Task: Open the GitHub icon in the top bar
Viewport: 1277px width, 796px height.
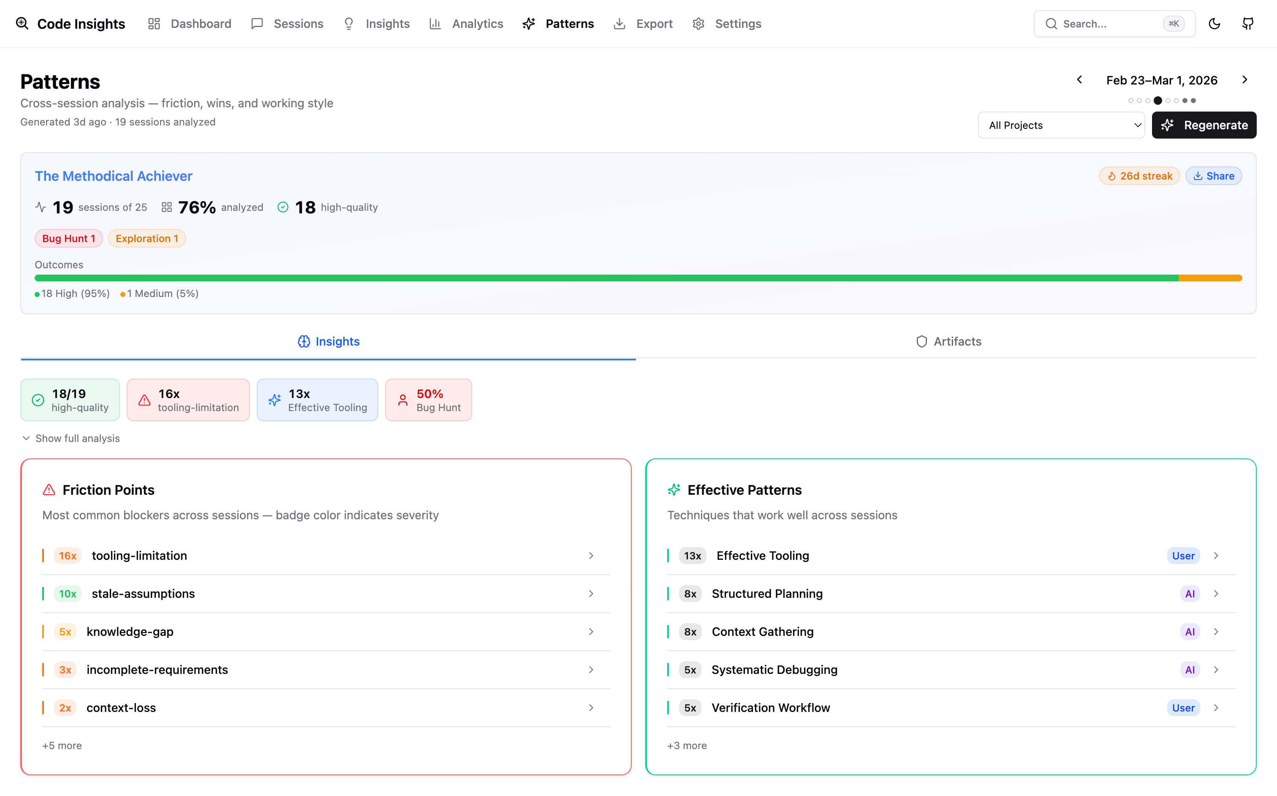Action: [1248, 24]
